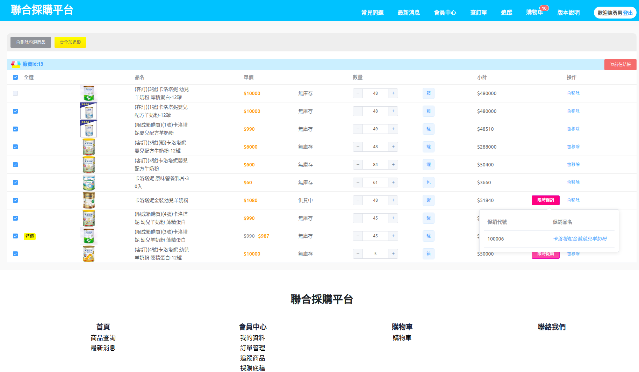639x372 pixels.
Task: Uncheck the 限成箱購買(1號) row checkbox
Action: click(x=15, y=129)
